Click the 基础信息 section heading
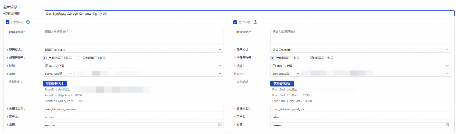 coord(10,7)
